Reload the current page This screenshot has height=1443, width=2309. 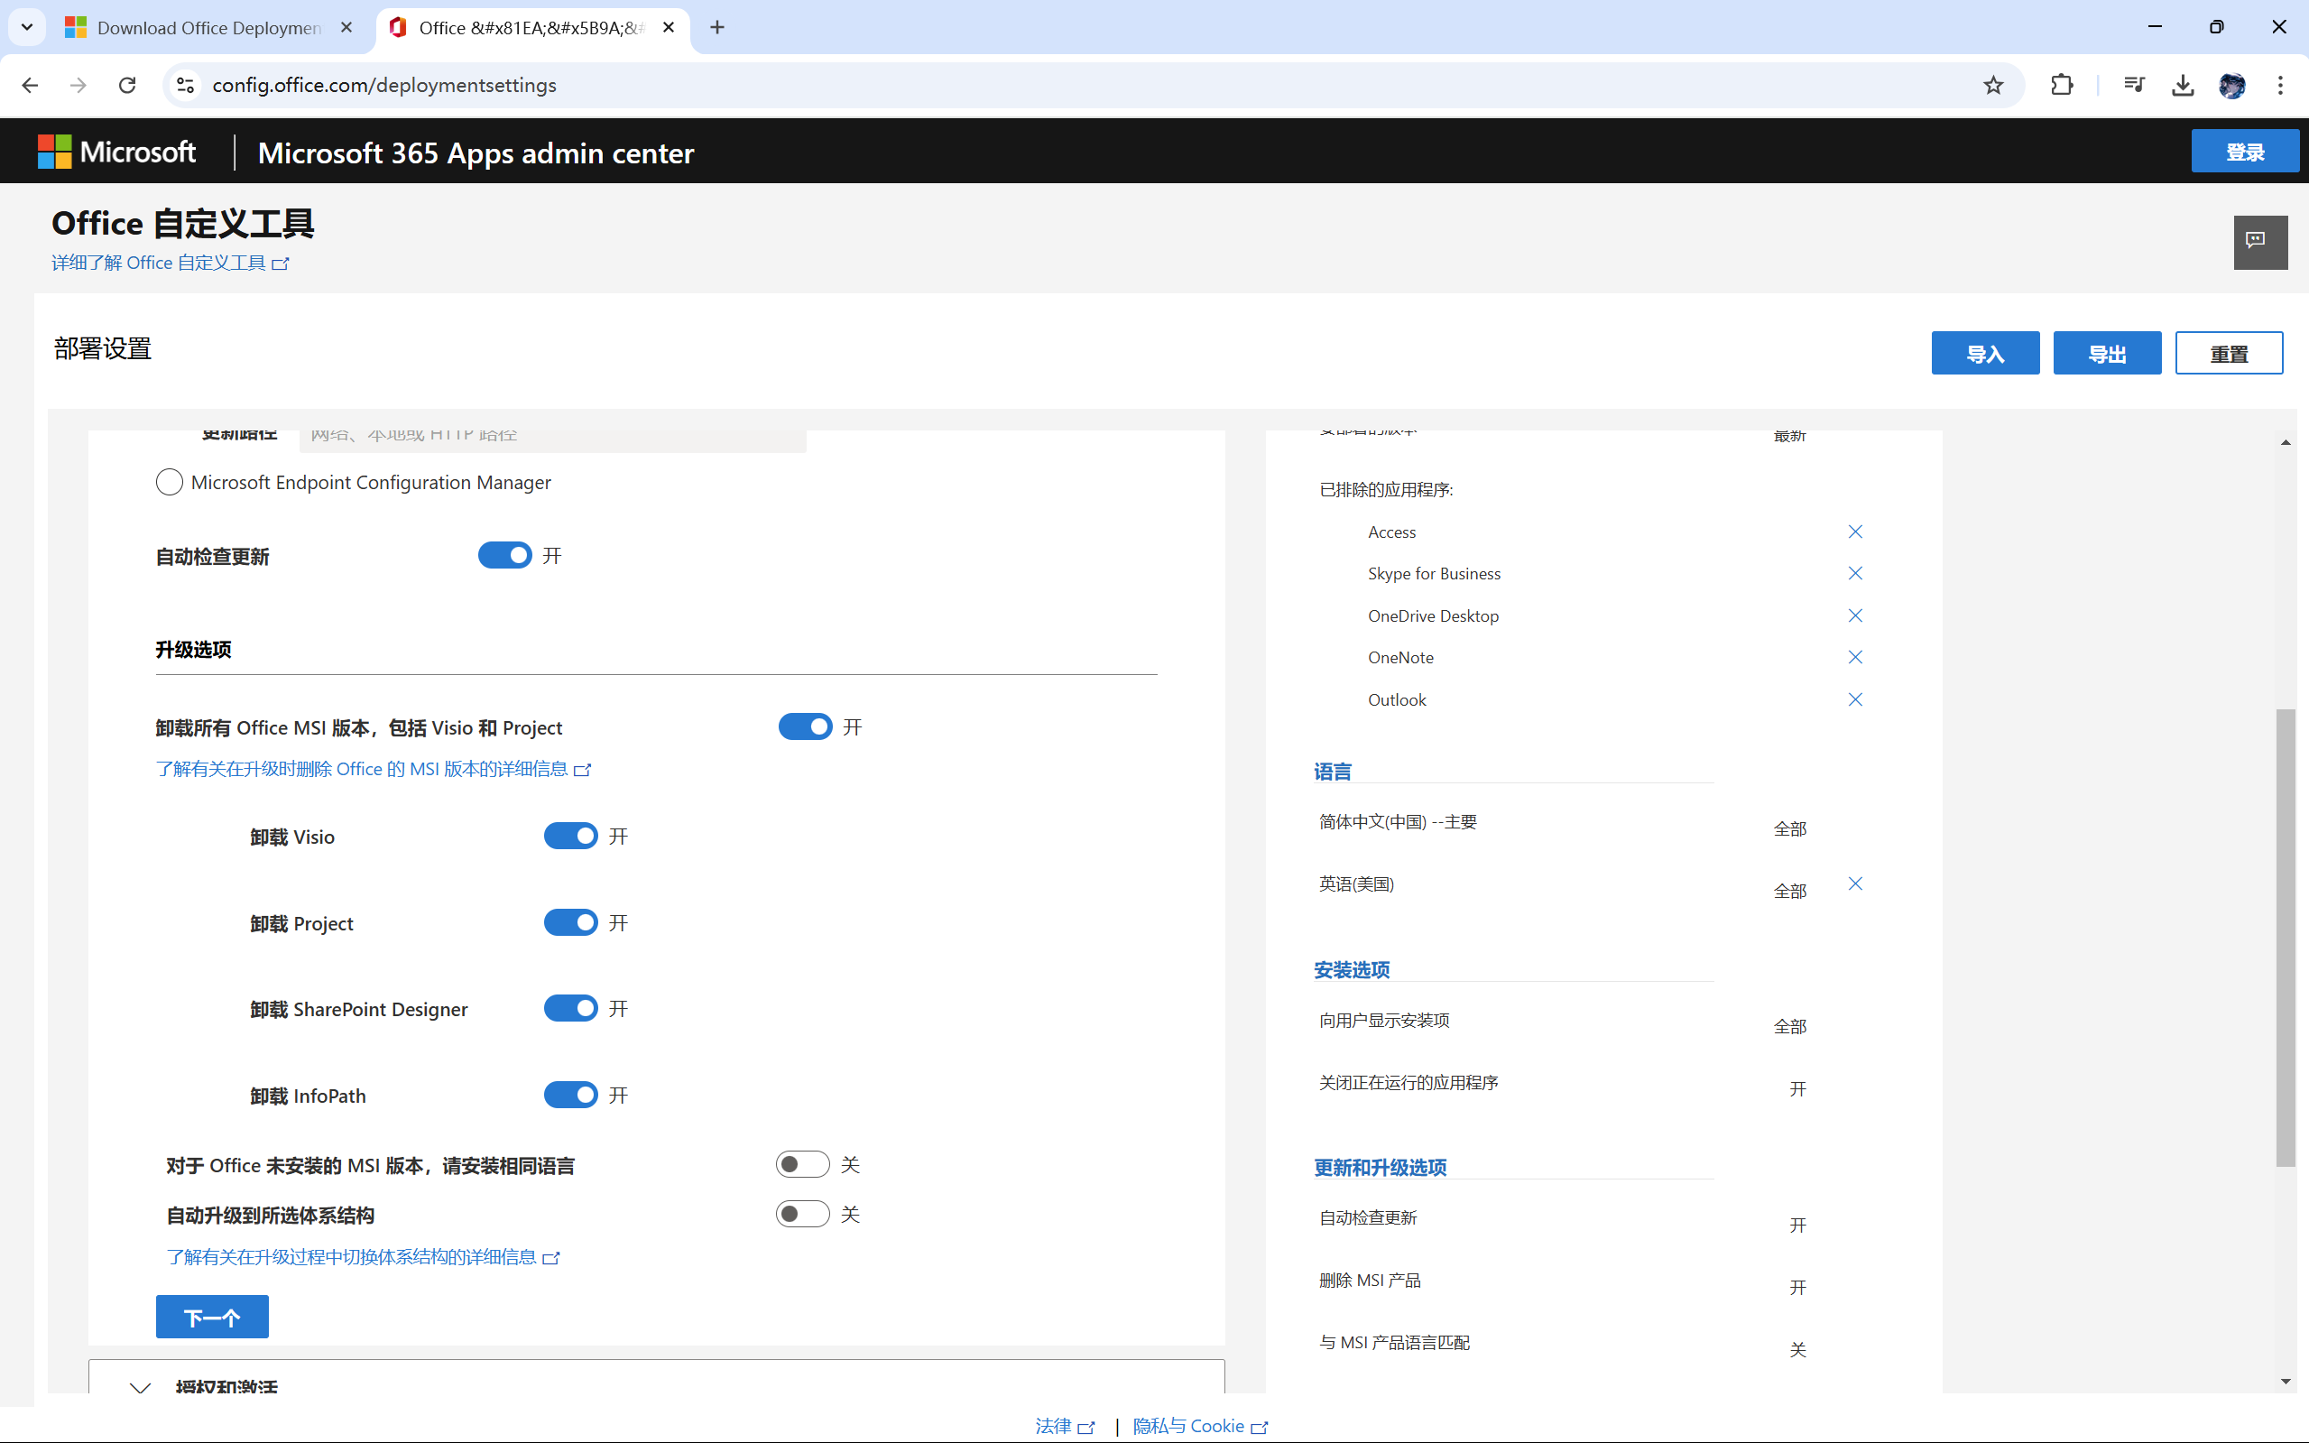[x=127, y=85]
